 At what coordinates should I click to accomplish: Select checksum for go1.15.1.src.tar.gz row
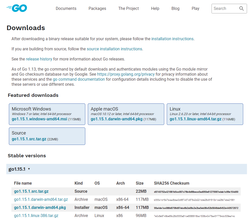pos(196,192)
